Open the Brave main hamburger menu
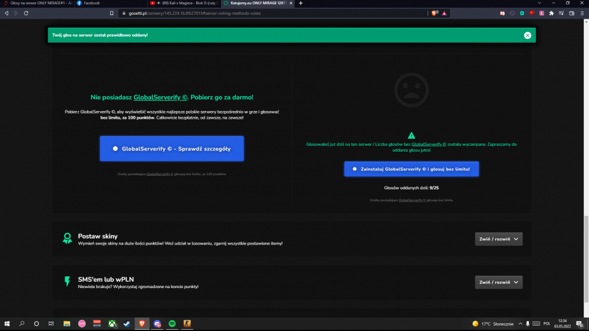 (582, 13)
